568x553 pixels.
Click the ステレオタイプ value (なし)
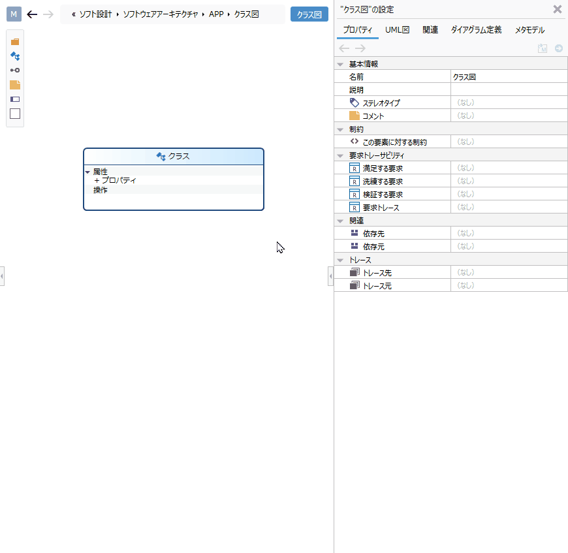(x=465, y=103)
